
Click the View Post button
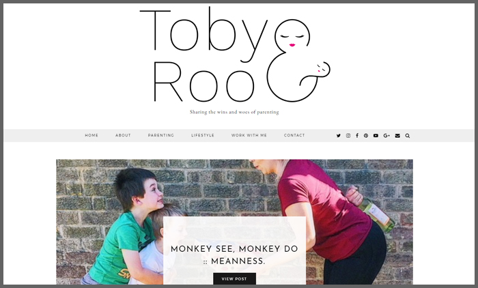tap(234, 279)
